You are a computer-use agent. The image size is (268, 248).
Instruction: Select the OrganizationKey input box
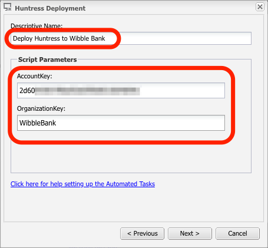tap(121, 123)
